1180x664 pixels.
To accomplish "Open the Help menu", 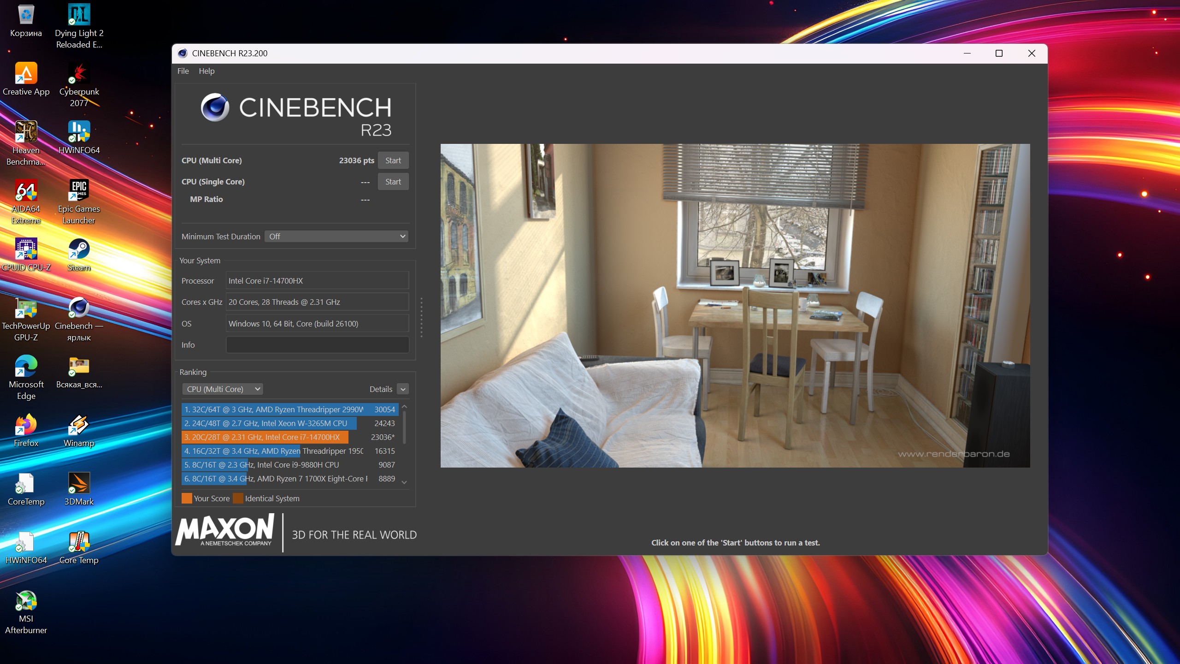I will 206,71.
